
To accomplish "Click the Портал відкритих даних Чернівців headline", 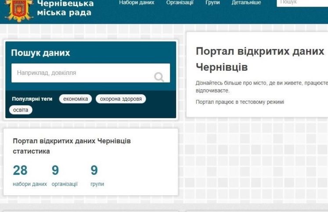I will [x=260, y=59].
